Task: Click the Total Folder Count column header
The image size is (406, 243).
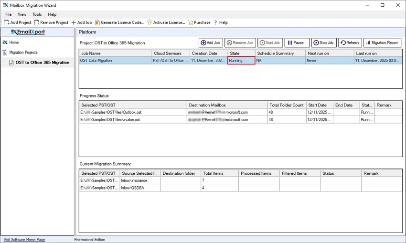Action: (x=287, y=105)
